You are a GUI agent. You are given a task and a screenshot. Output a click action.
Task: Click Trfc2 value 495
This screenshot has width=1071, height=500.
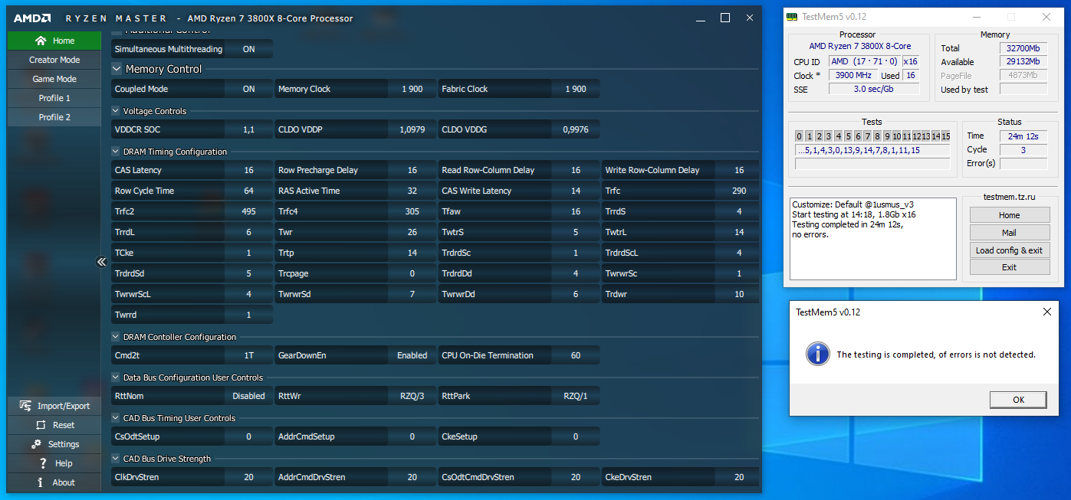coord(249,211)
